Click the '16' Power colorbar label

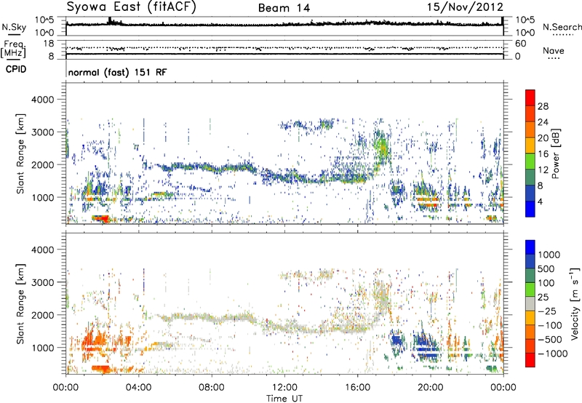coord(543,154)
